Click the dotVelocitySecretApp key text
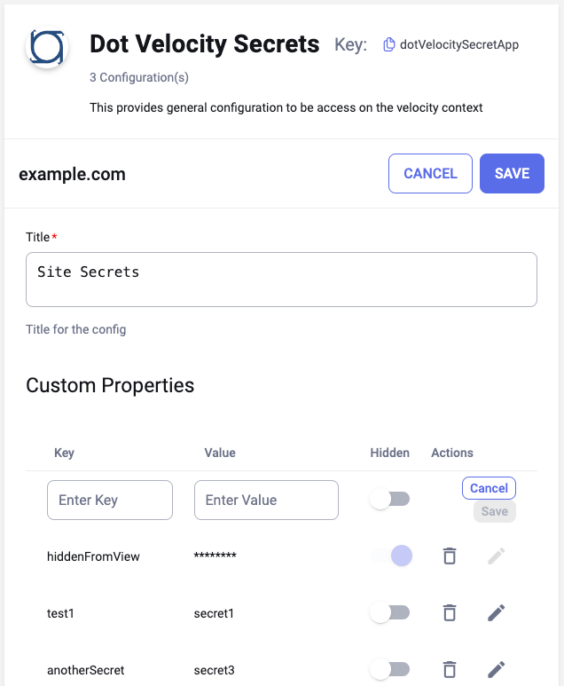 [459, 44]
